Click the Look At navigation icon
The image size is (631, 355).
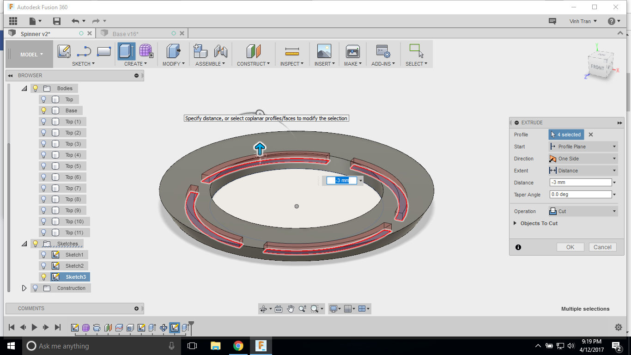tap(279, 309)
